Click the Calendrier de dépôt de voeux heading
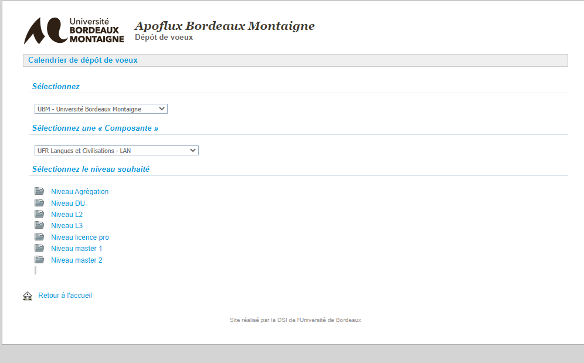Screen dimensions: 584x363 pyautogui.click(x=83, y=60)
